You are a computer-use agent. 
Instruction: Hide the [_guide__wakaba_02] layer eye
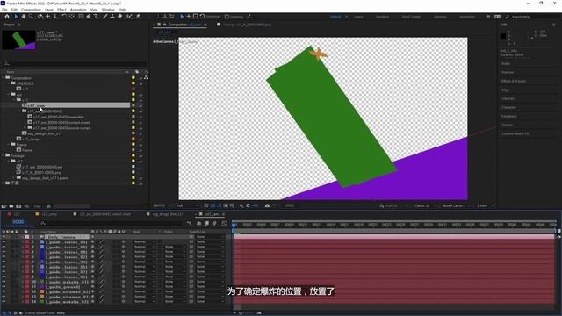4,302
